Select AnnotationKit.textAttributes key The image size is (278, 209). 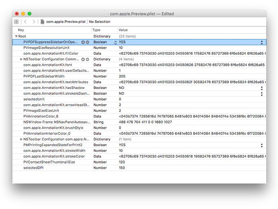pos(56,82)
